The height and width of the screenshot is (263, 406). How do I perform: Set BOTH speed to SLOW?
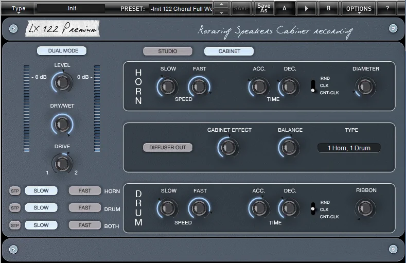point(41,225)
